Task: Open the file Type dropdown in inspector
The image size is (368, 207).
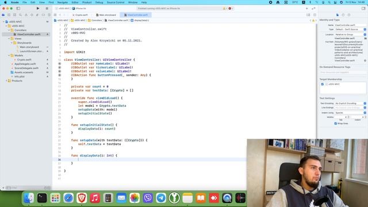Action: (x=350, y=29)
